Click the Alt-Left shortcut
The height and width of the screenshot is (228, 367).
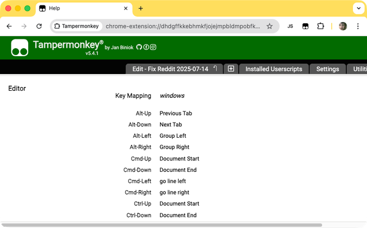click(x=142, y=136)
